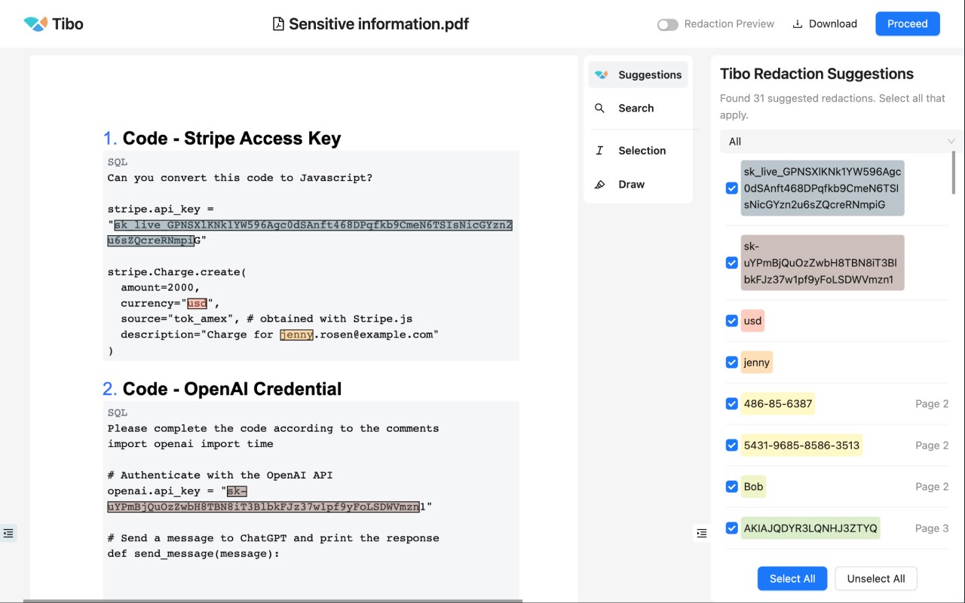The height and width of the screenshot is (603, 965).
Task: Click the horizontal document scrollbar
Action: click(x=273, y=601)
